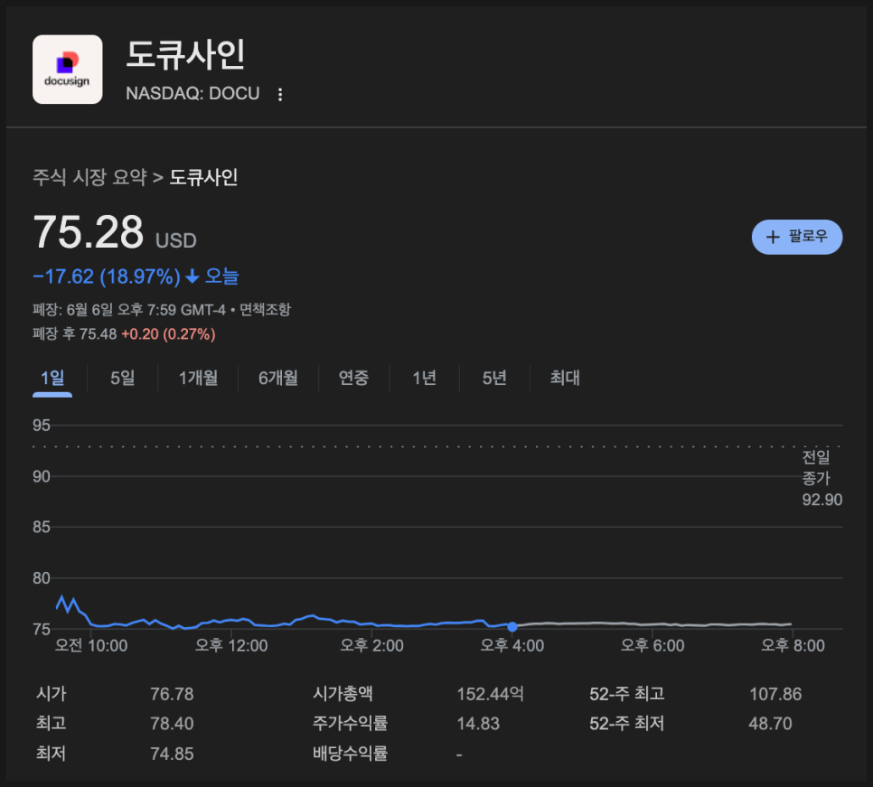
Task: Click the 전일 종가 92.90 label
Action: pos(821,479)
